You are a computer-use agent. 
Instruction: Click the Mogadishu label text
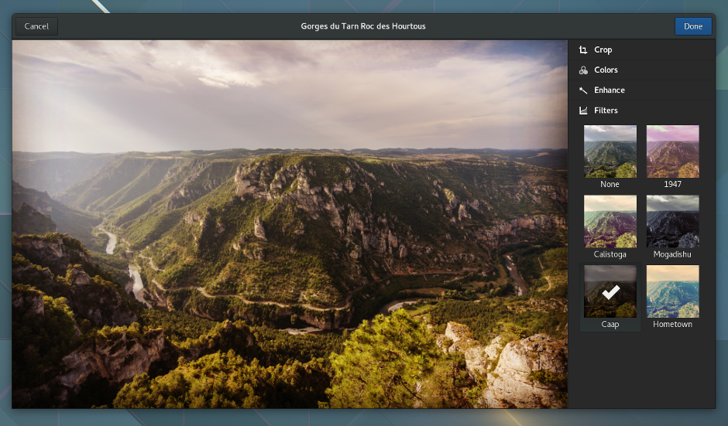pyautogui.click(x=672, y=254)
